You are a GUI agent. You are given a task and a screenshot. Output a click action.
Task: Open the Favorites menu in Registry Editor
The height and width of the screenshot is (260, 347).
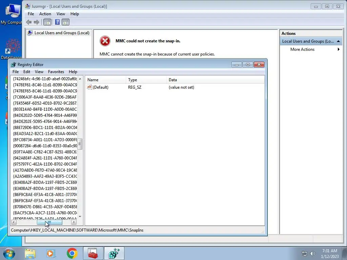pos(56,72)
